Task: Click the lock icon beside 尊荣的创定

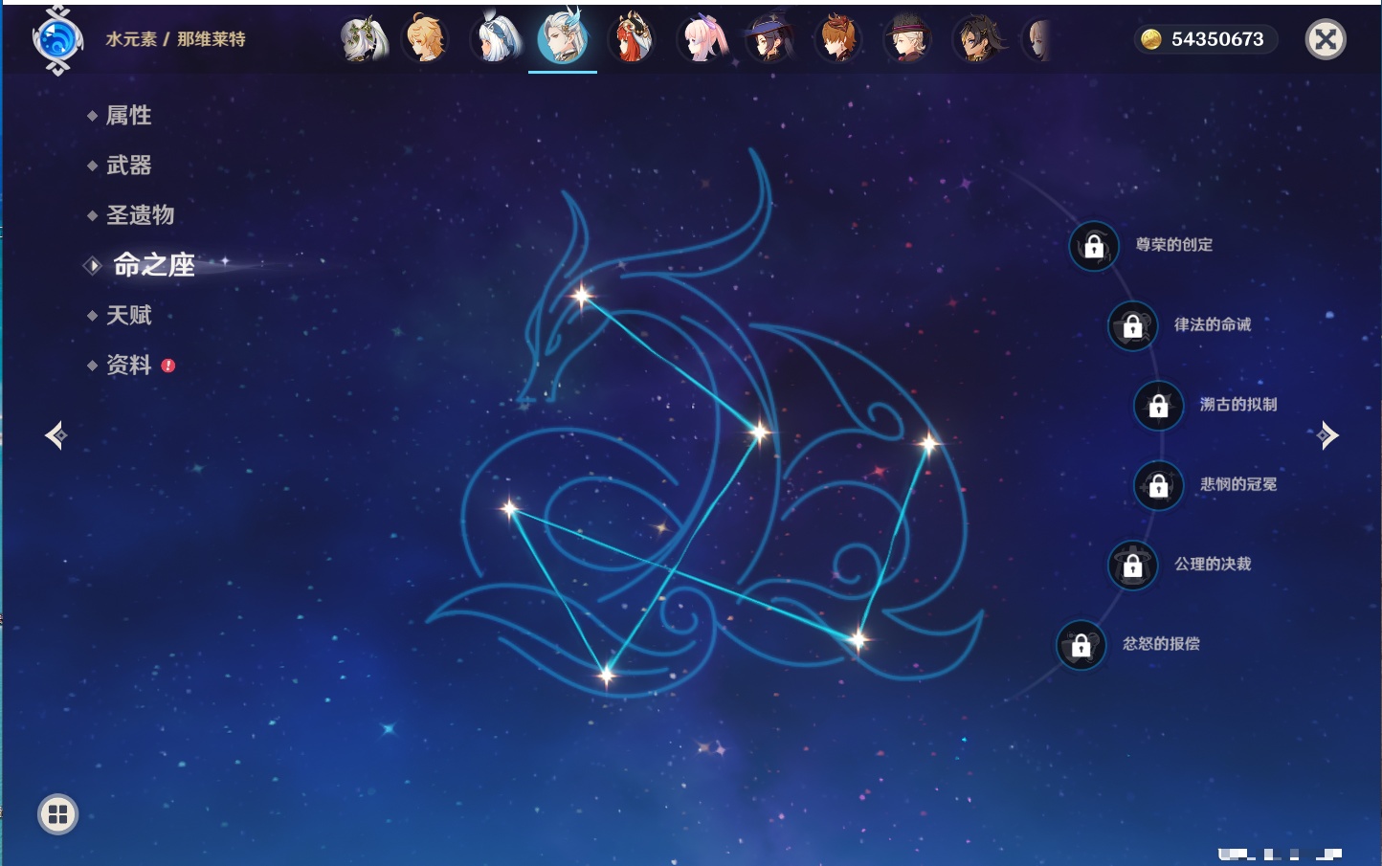Action: (x=1094, y=247)
